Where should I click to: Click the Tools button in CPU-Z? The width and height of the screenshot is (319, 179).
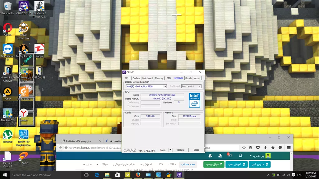163,150
